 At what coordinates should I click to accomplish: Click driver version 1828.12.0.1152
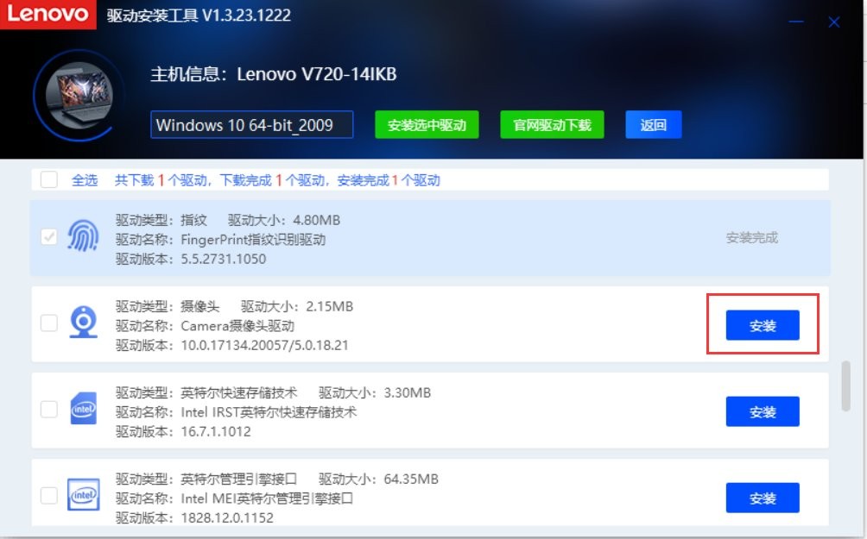(x=227, y=517)
